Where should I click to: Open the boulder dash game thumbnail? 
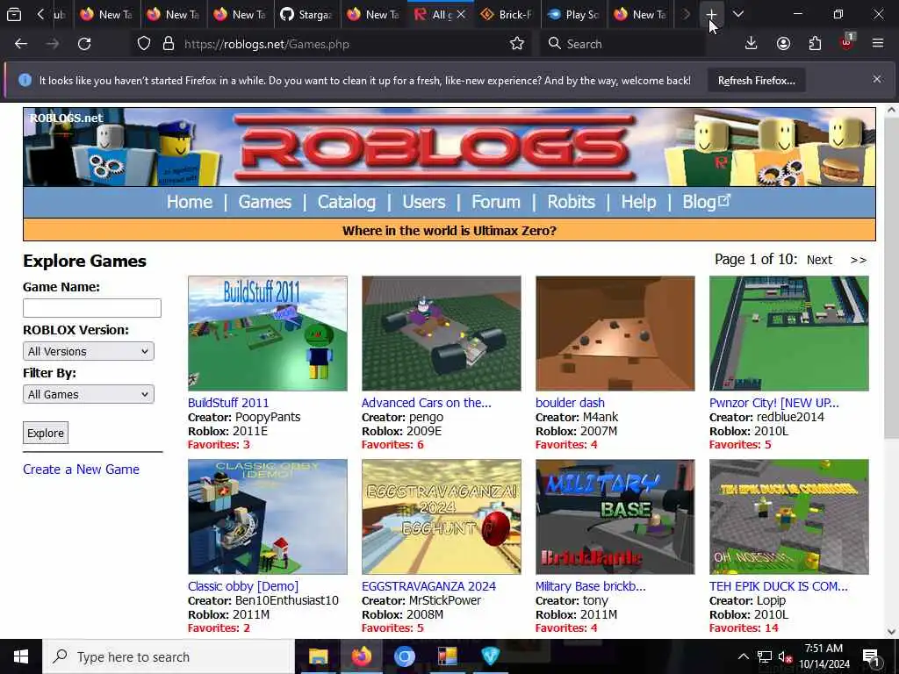pyautogui.click(x=615, y=333)
